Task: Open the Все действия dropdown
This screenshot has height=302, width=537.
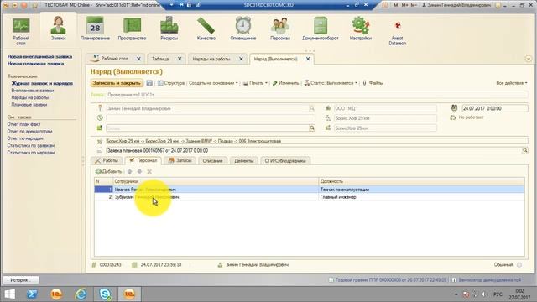Action: pyautogui.click(x=512, y=83)
